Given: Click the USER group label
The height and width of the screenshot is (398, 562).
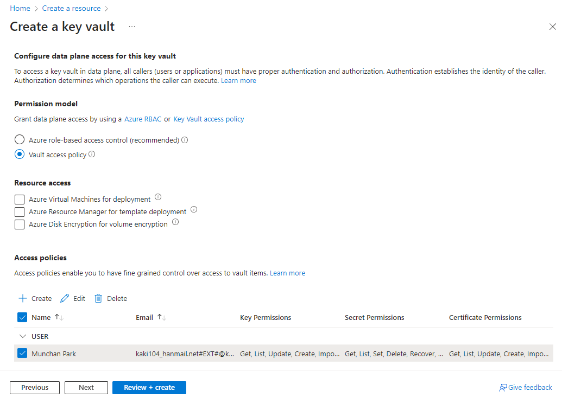Looking at the screenshot, I should (40, 336).
